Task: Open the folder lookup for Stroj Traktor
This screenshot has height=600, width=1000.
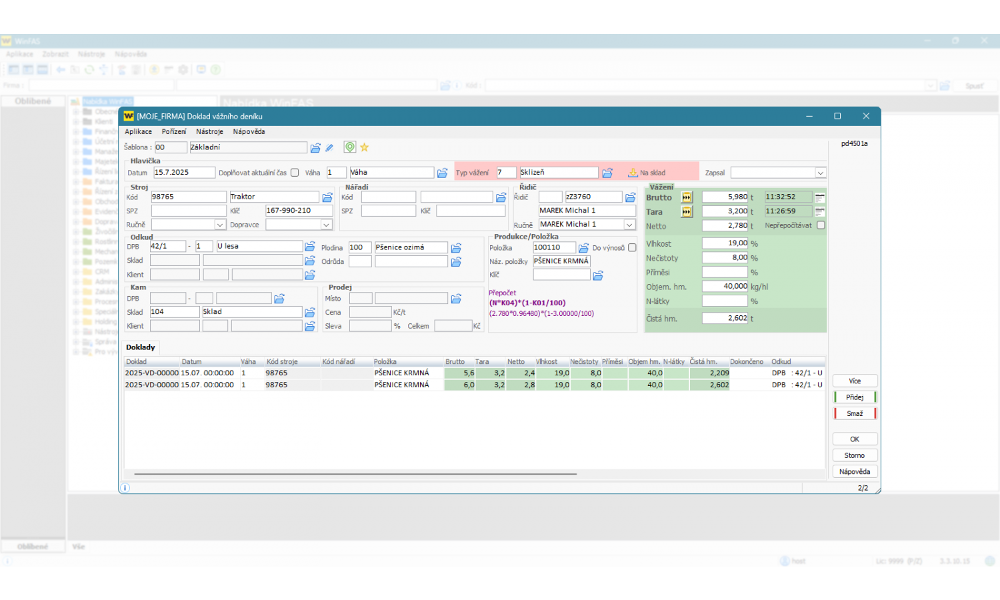Action: tap(327, 197)
